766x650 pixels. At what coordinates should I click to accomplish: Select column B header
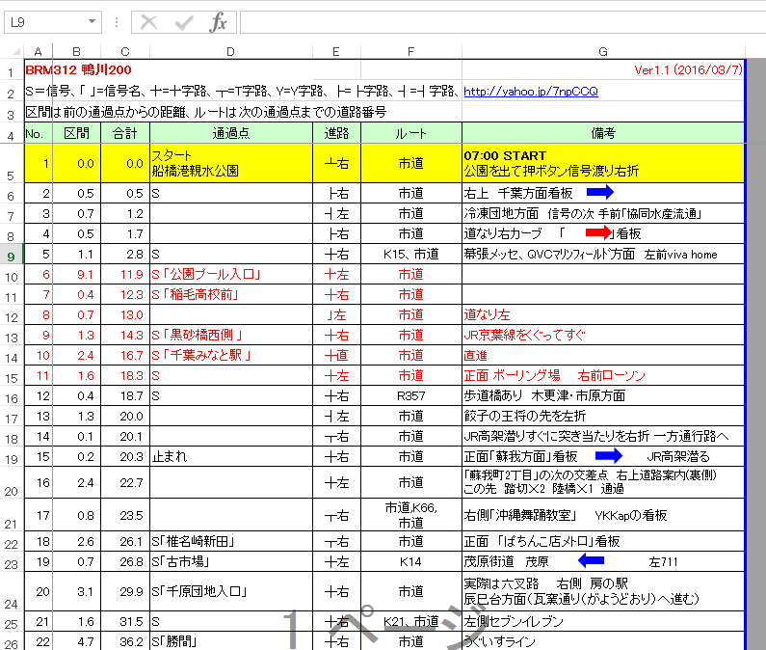tap(77, 52)
